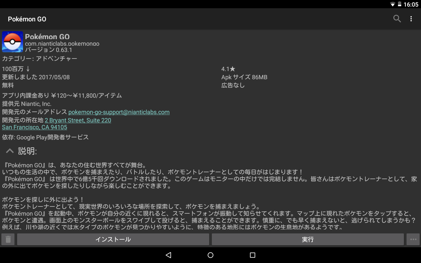Tap the 提供元 Niantic, Inc. line
Viewport: 421px width, 263px height.
27,104
